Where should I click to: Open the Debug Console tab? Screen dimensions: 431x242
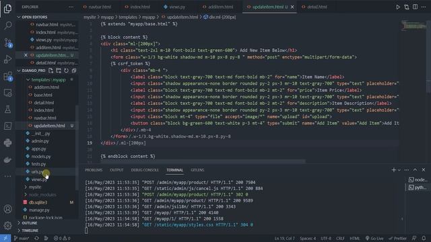(x=145, y=170)
